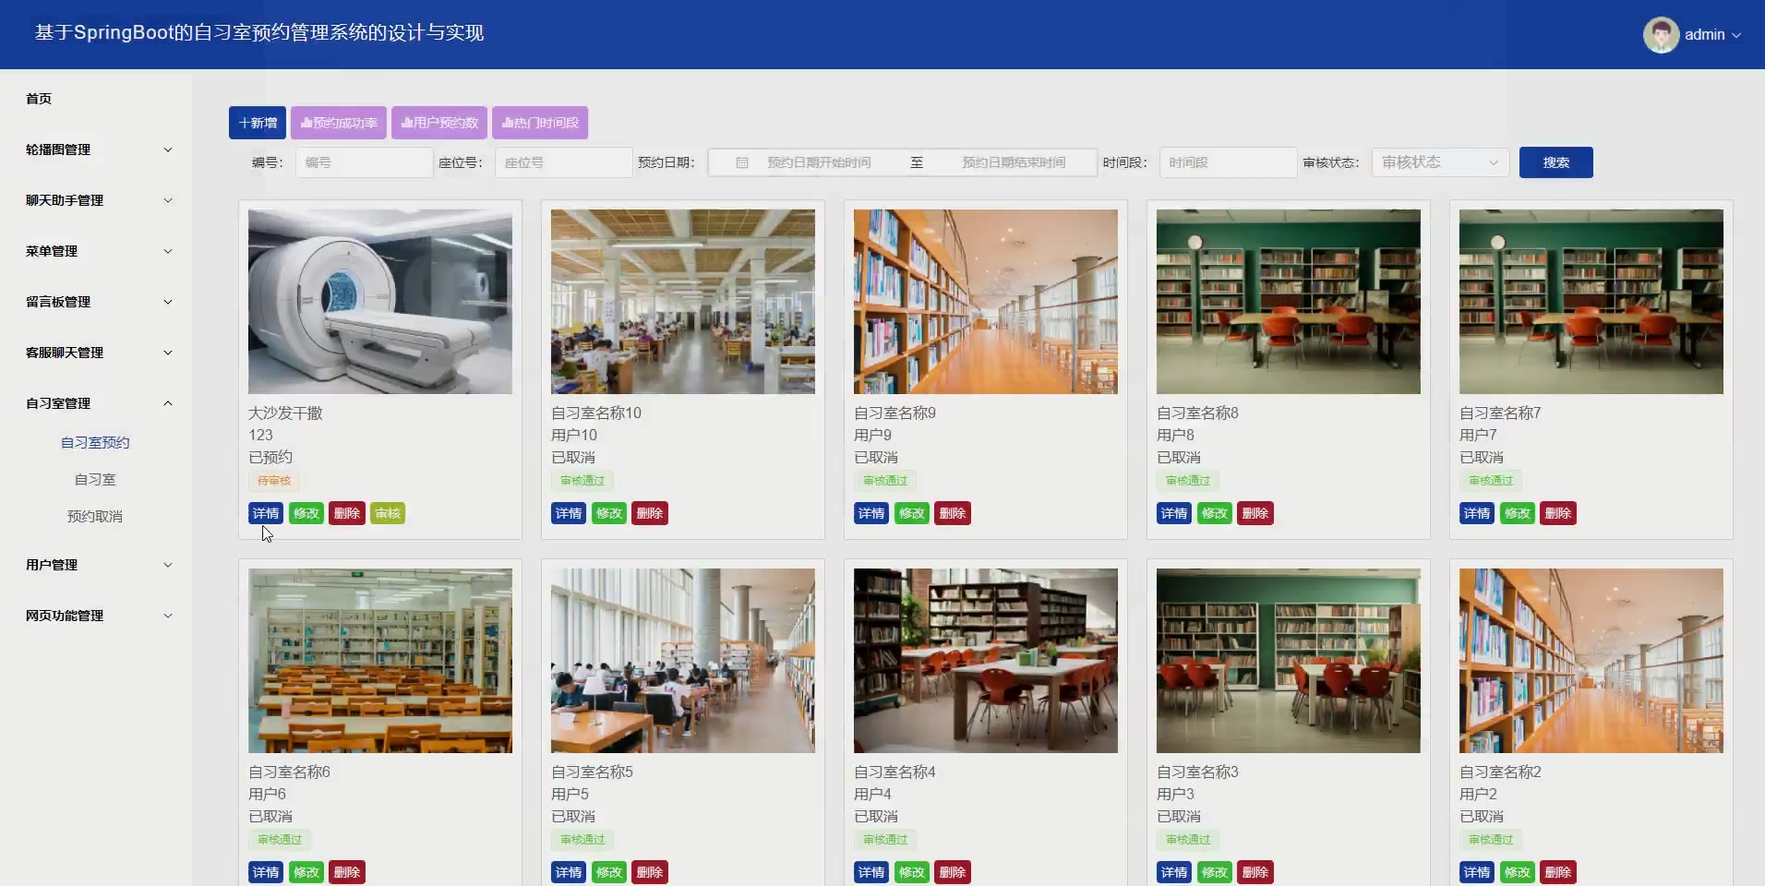Screen dimensions: 1765x886
Task: View 详情 for 自习室名称8
Action: (1174, 513)
